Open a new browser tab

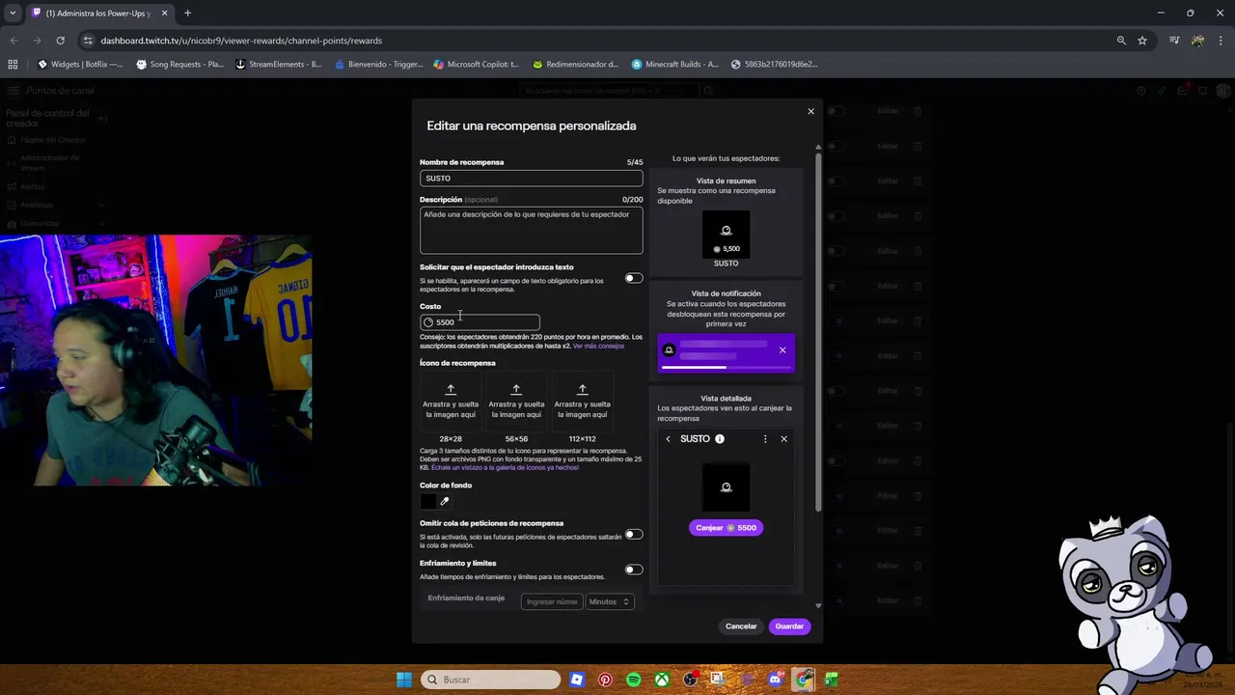pos(187,14)
